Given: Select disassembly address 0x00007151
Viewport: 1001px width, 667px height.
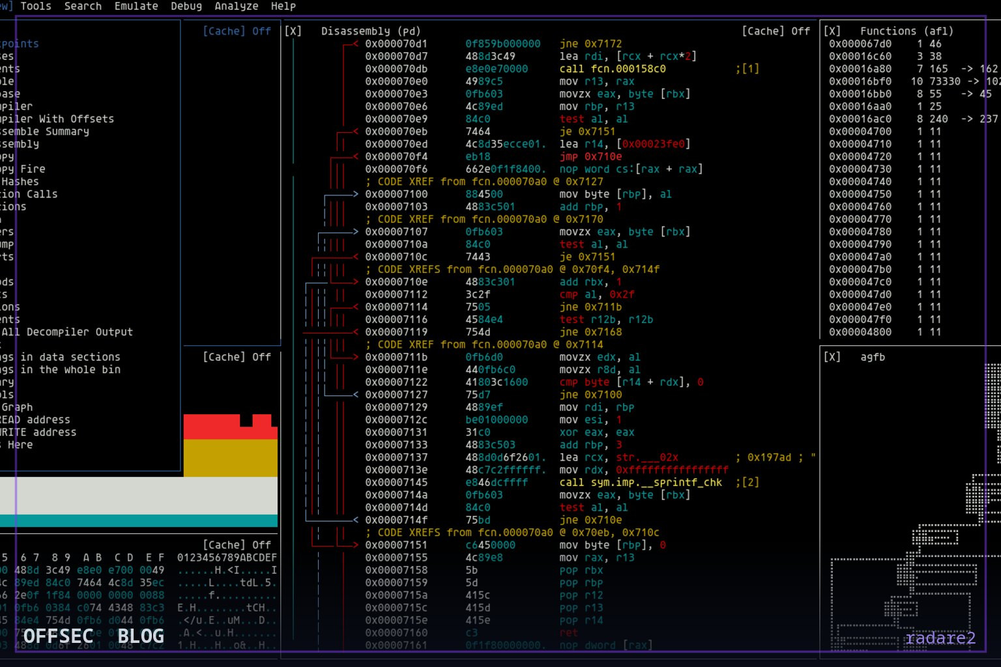Looking at the screenshot, I should 396,545.
